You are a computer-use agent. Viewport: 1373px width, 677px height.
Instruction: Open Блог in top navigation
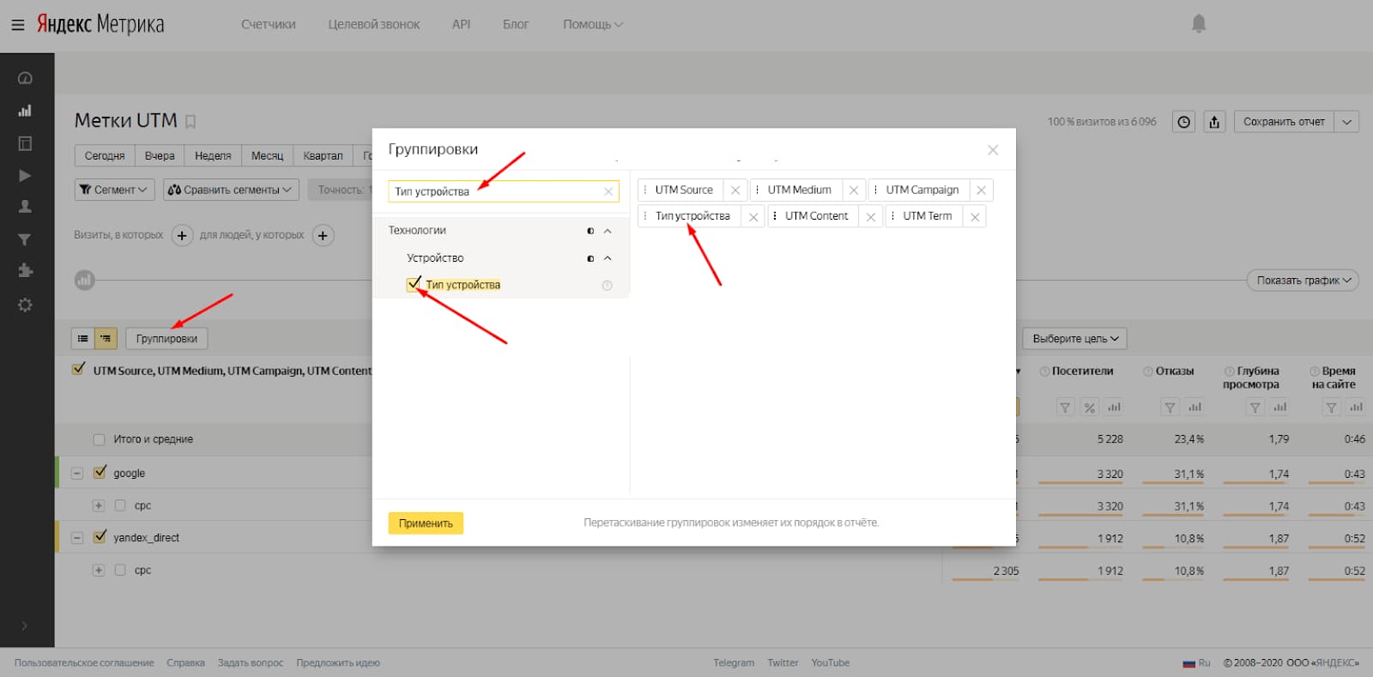(x=516, y=24)
